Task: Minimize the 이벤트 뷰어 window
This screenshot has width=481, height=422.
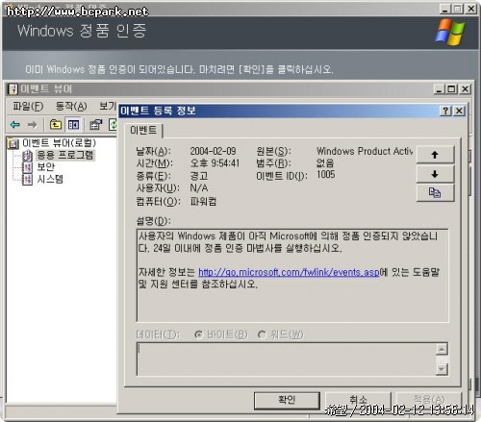Action: [x=439, y=88]
